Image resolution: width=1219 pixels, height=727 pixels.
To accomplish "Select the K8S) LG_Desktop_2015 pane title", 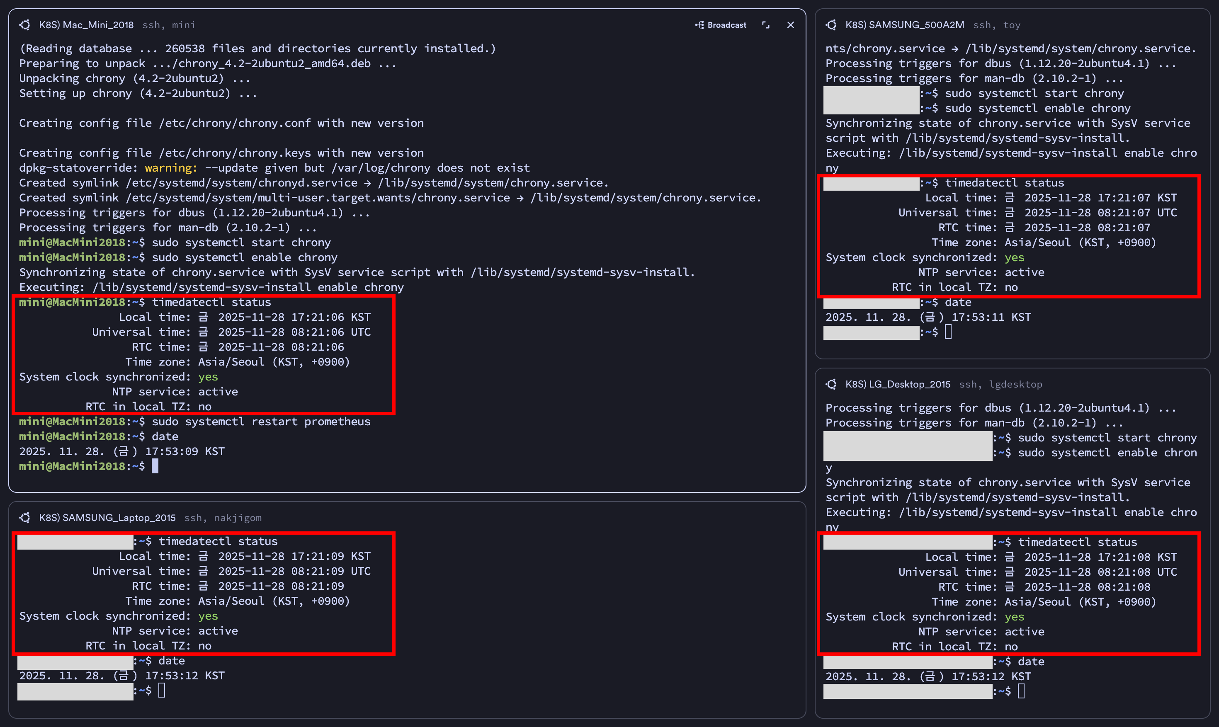I will [898, 385].
